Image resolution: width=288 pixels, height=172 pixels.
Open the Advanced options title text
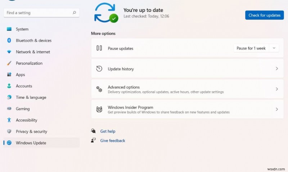pos(123,87)
